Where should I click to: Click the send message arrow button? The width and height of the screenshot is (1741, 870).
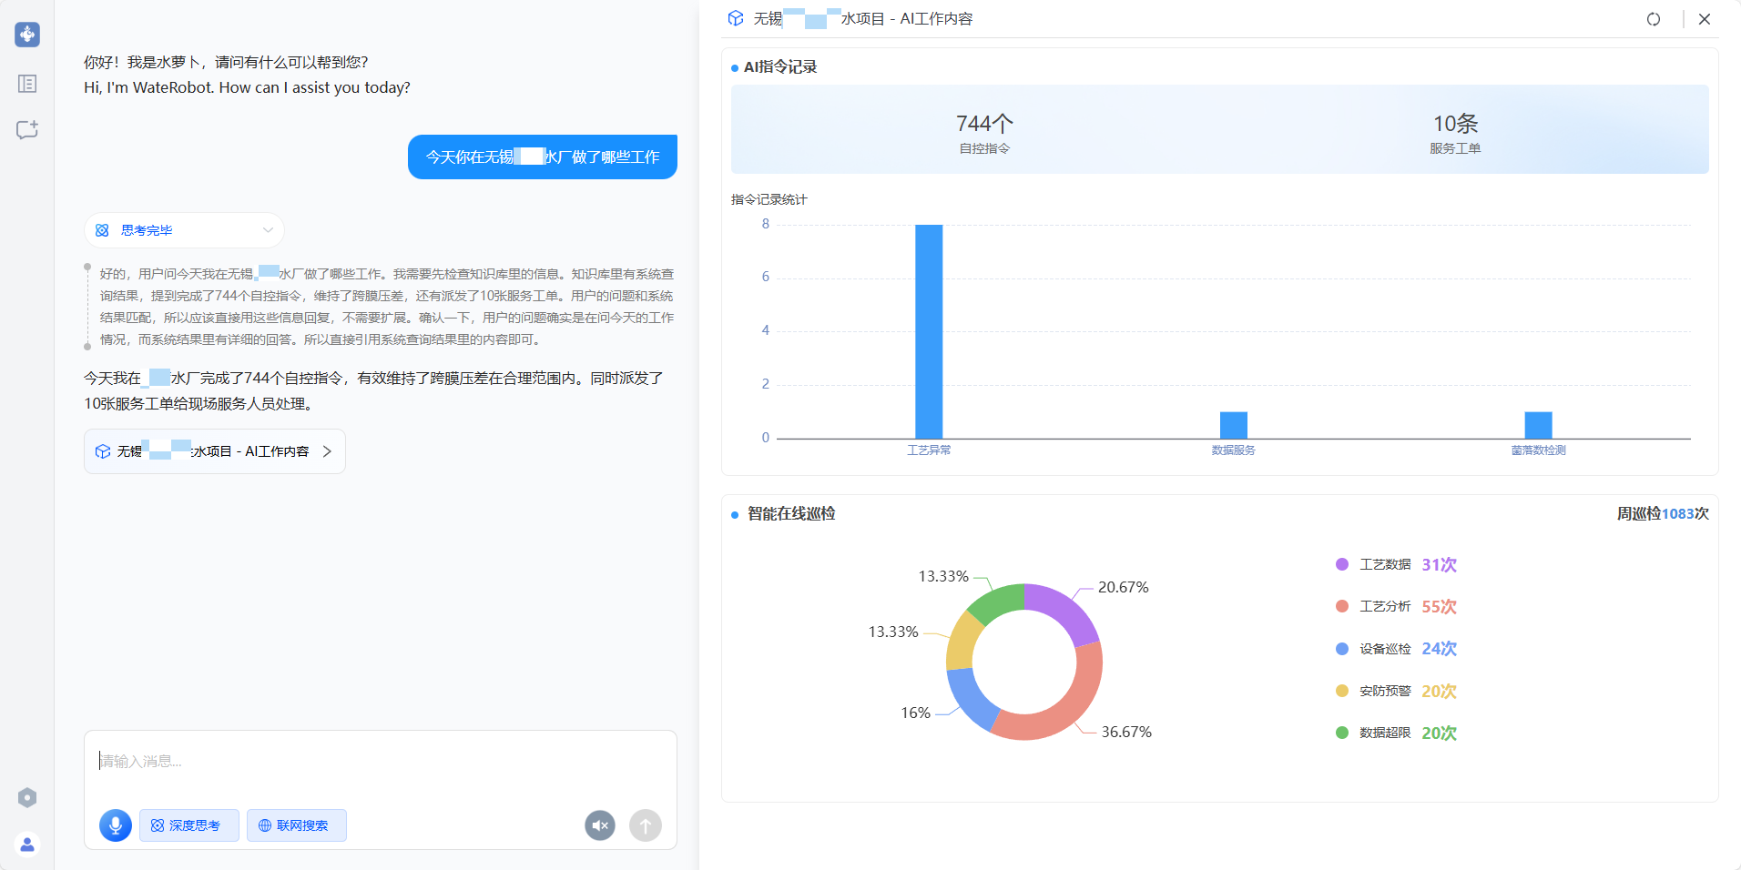[645, 825]
